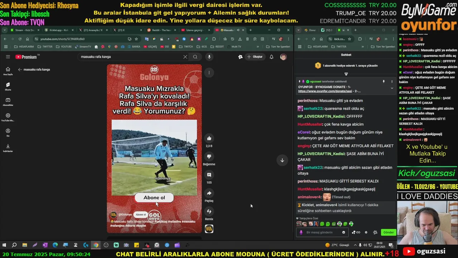Click the Golonya sound thumbnail below Remix

[x=209, y=229]
